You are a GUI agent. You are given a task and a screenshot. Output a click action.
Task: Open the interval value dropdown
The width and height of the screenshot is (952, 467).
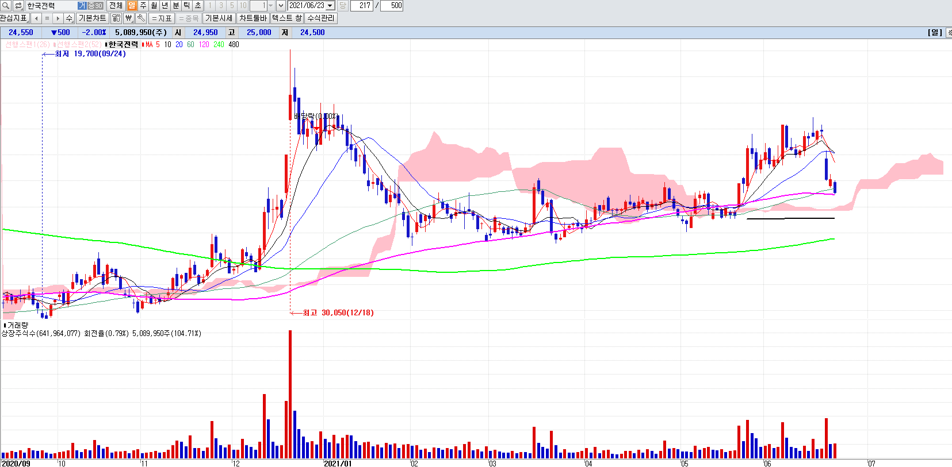(x=270, y=6)
